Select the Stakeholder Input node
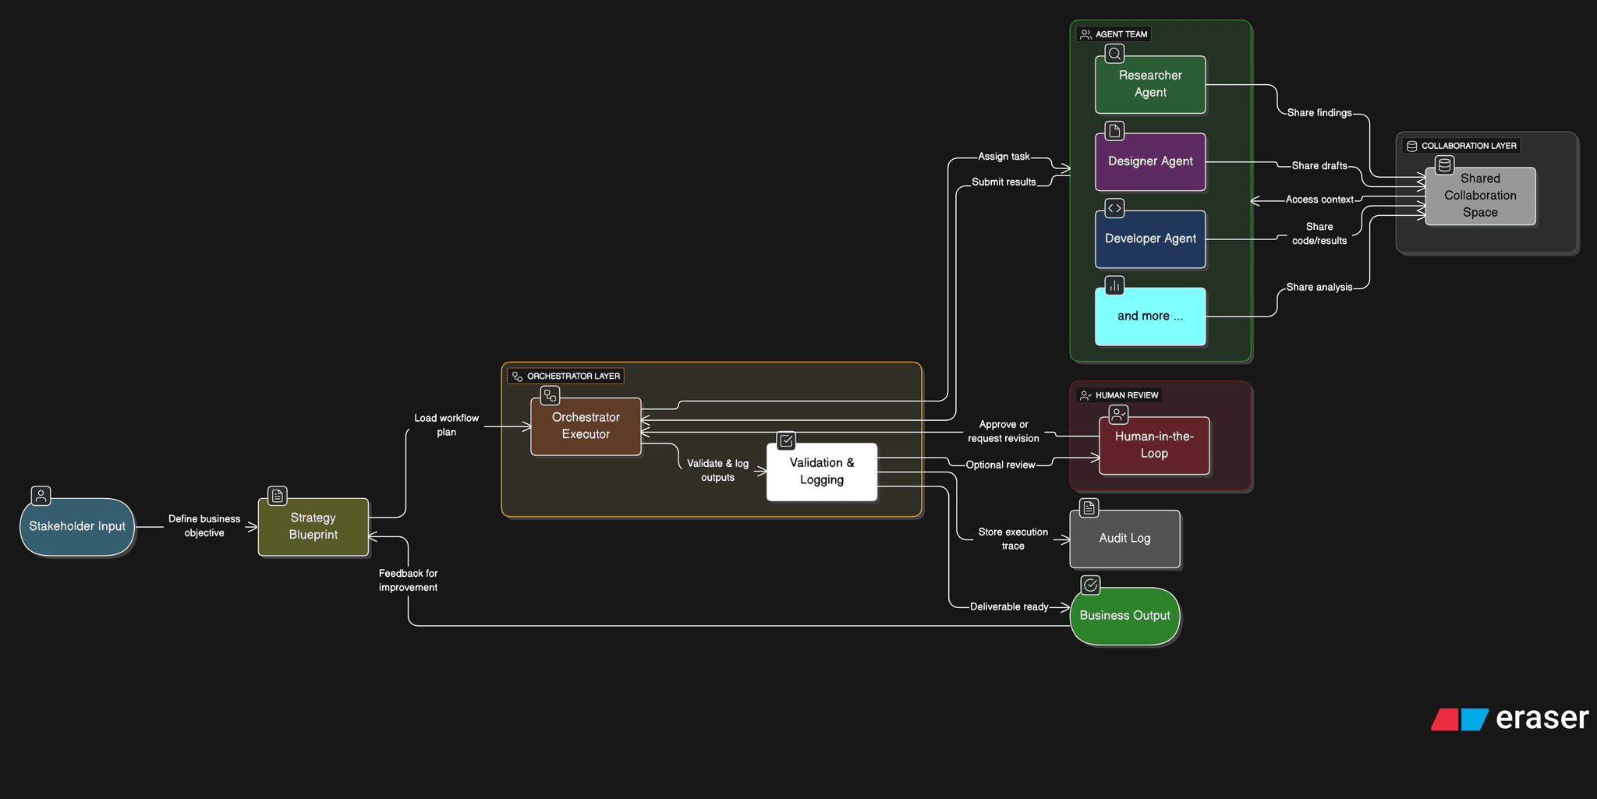This screenshot has height=799, width=1597. point(77,527)
